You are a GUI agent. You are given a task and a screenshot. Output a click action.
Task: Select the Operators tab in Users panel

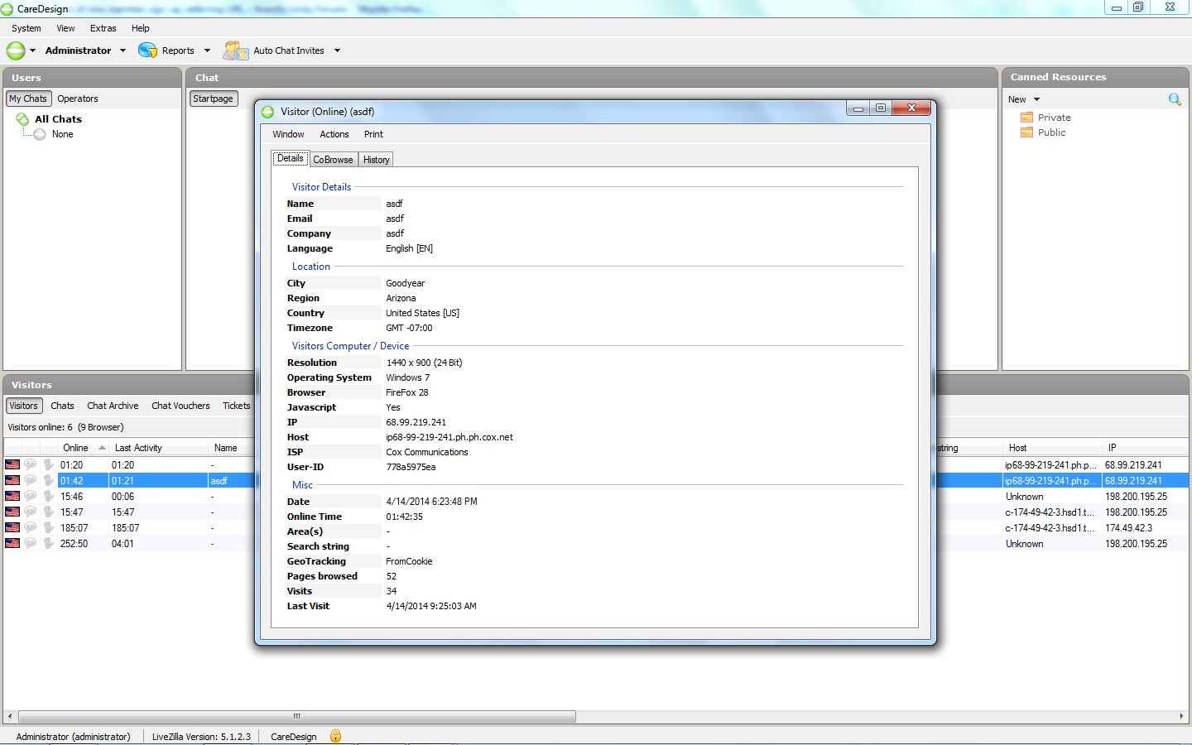click(78, 99)
